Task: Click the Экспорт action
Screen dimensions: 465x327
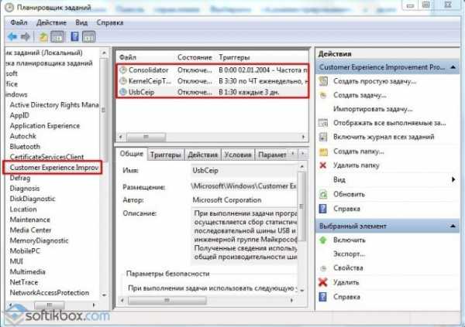Action: click(349, 254)
